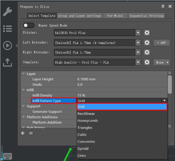Collapse the Layer section
Screen dimensions: 175x161
point(23,74)
